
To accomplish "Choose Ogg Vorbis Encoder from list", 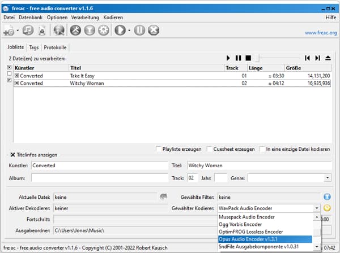I will click(265, 224).
